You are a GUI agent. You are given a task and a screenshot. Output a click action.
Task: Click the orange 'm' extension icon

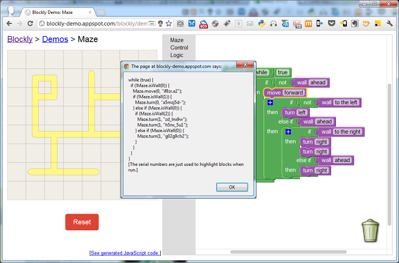309,24
